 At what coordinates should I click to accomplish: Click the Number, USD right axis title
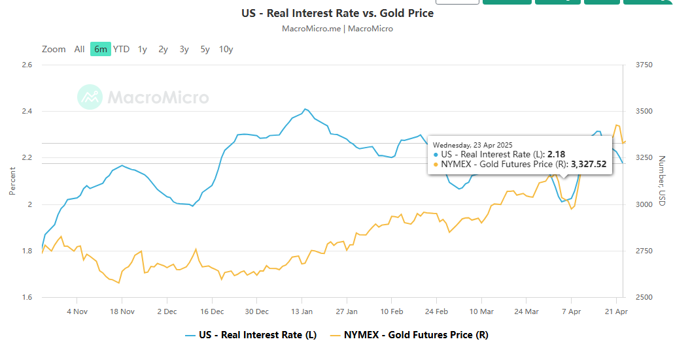(x=661, y=181)
